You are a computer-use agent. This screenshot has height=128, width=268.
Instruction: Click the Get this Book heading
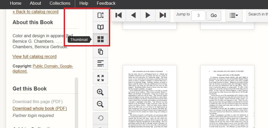click(x=30, y=89)
